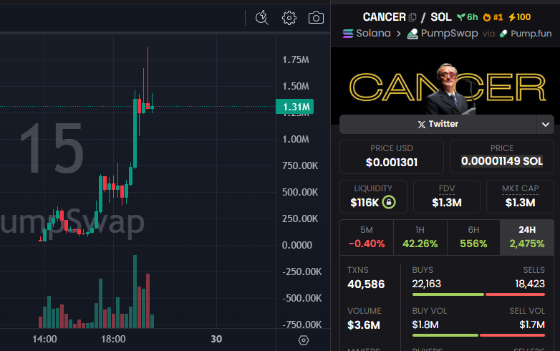Click the lightning 100 boost badge
This screenshot has width=560, height=351.
coord(520,16)
